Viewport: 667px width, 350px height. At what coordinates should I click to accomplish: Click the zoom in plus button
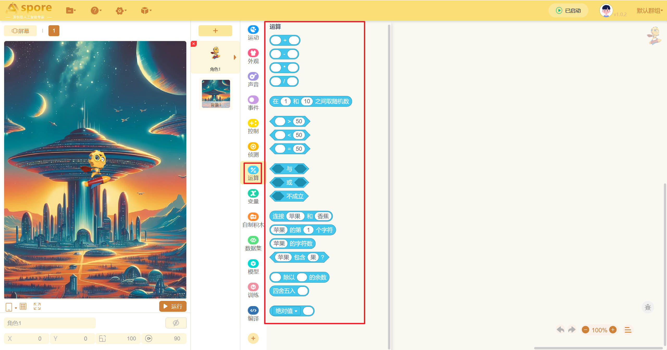(613, 330)
